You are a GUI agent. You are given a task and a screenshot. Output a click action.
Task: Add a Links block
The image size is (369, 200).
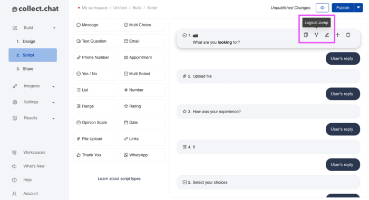[143, 138]
